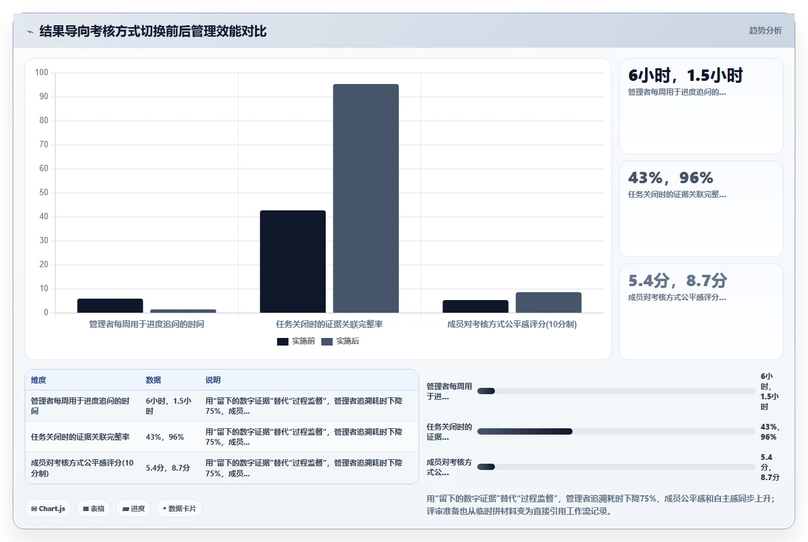Toggle the 实施后 legend swatch

(x=327, y=342)
